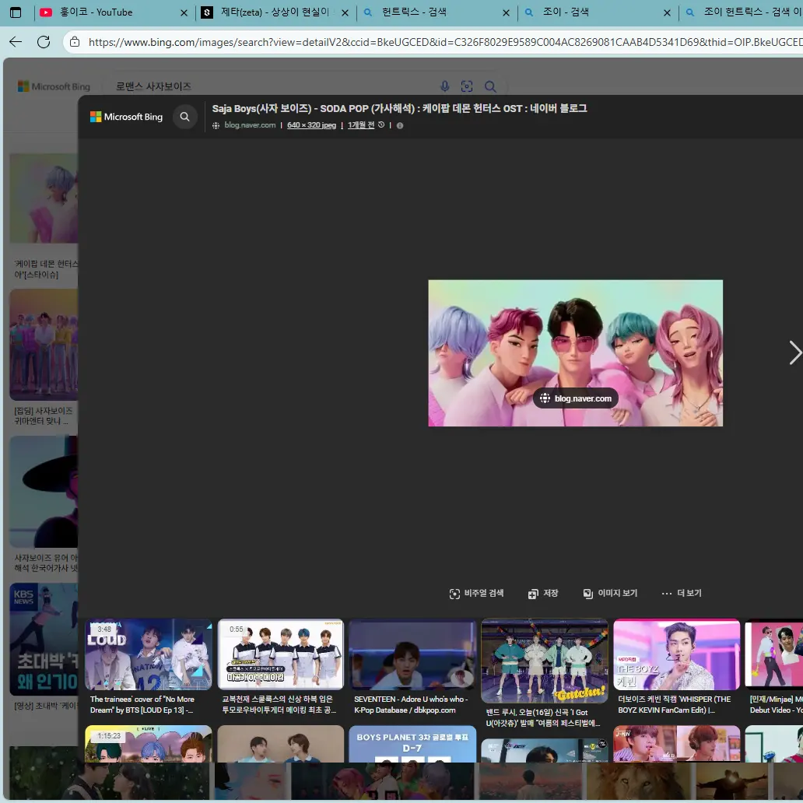Open the 1:15:23 LIVE video thumbnail
This screenshot has width=803, height=803.
pos(149,744)
